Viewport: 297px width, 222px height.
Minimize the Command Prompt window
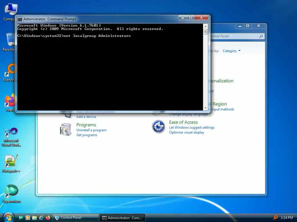(x=183, y=18)
